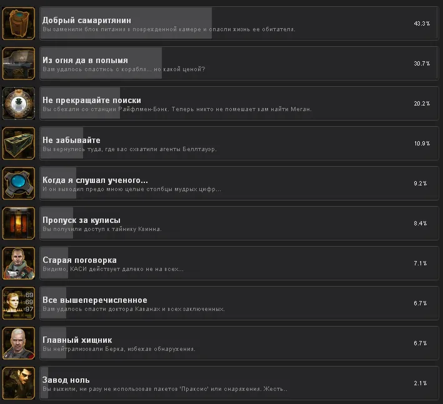Click the Добрый самаритянин achievement title
Image resolution: width=443 pixels, height=404 pixels.
pos(87,21)
